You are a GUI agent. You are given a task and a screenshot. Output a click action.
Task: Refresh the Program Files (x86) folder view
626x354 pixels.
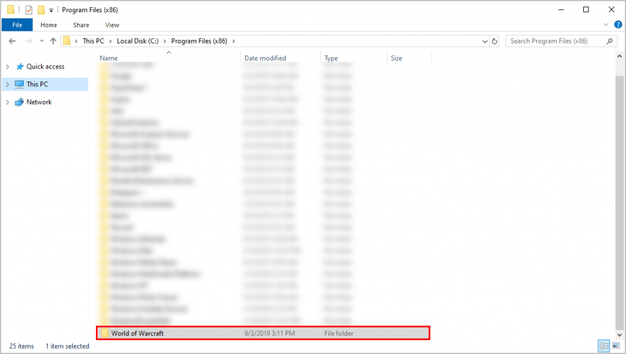tap(494, 41)
